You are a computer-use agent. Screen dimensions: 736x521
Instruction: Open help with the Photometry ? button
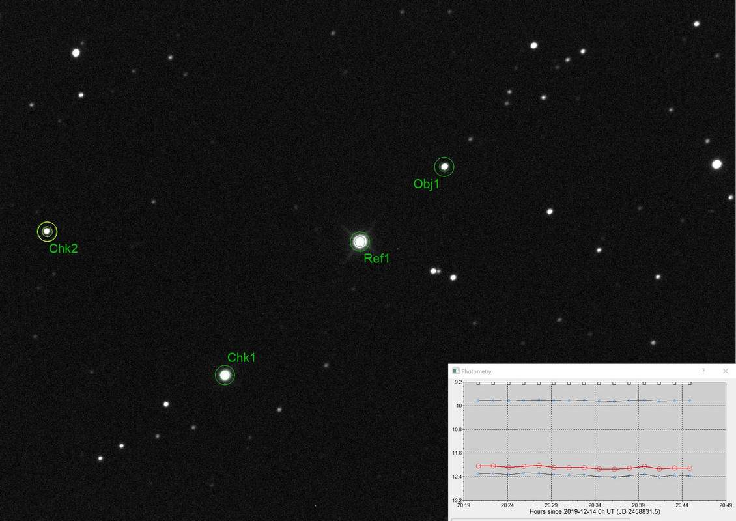point(703,371)
